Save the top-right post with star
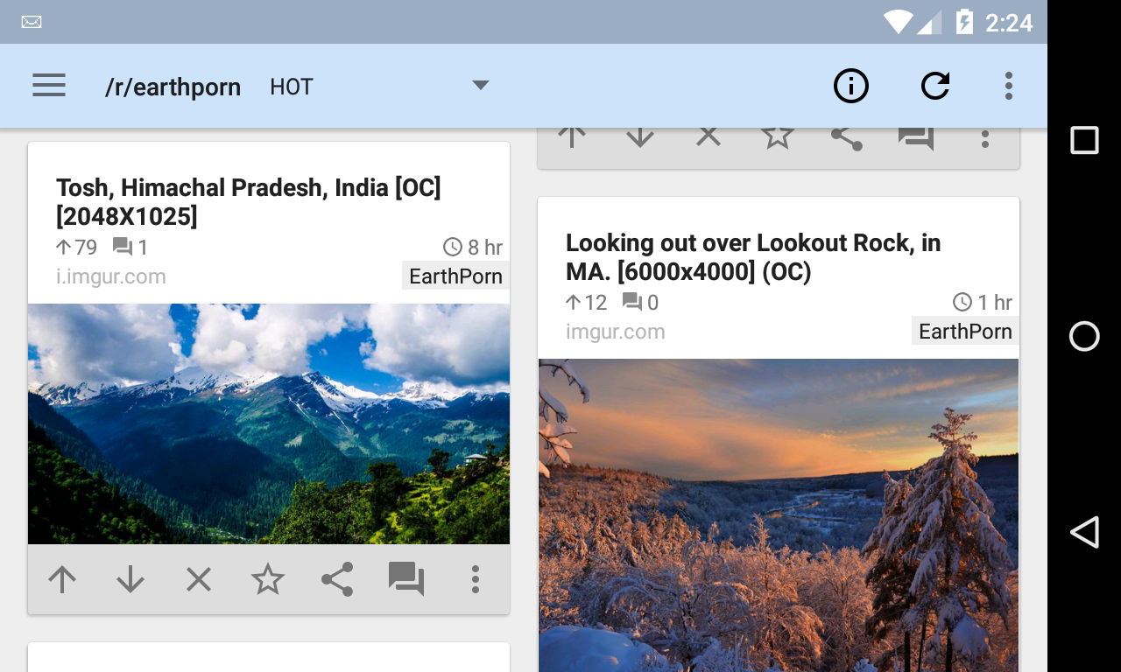This screenshot has width=1121, height=672. pos(778,137)
